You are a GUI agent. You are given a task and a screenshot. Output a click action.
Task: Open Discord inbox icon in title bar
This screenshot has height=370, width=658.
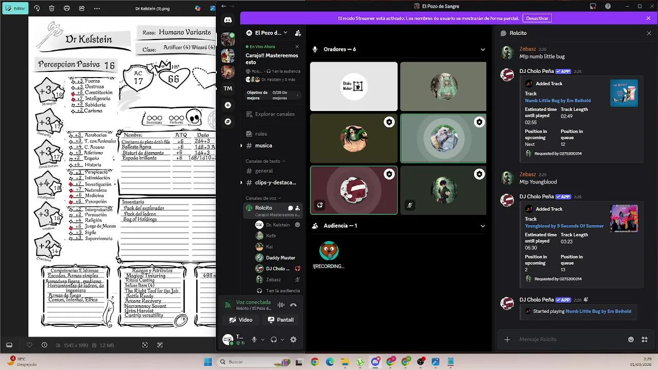click(593, 6)
